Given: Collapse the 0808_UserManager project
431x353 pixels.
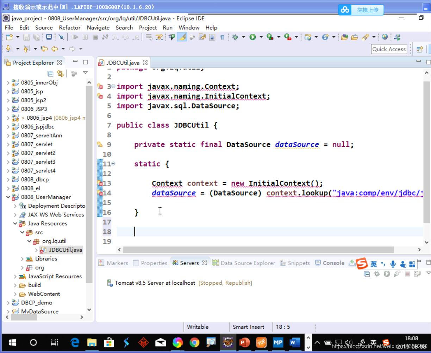Looking at the screenshot, I should pyautogui.click(x=8, y=197).
